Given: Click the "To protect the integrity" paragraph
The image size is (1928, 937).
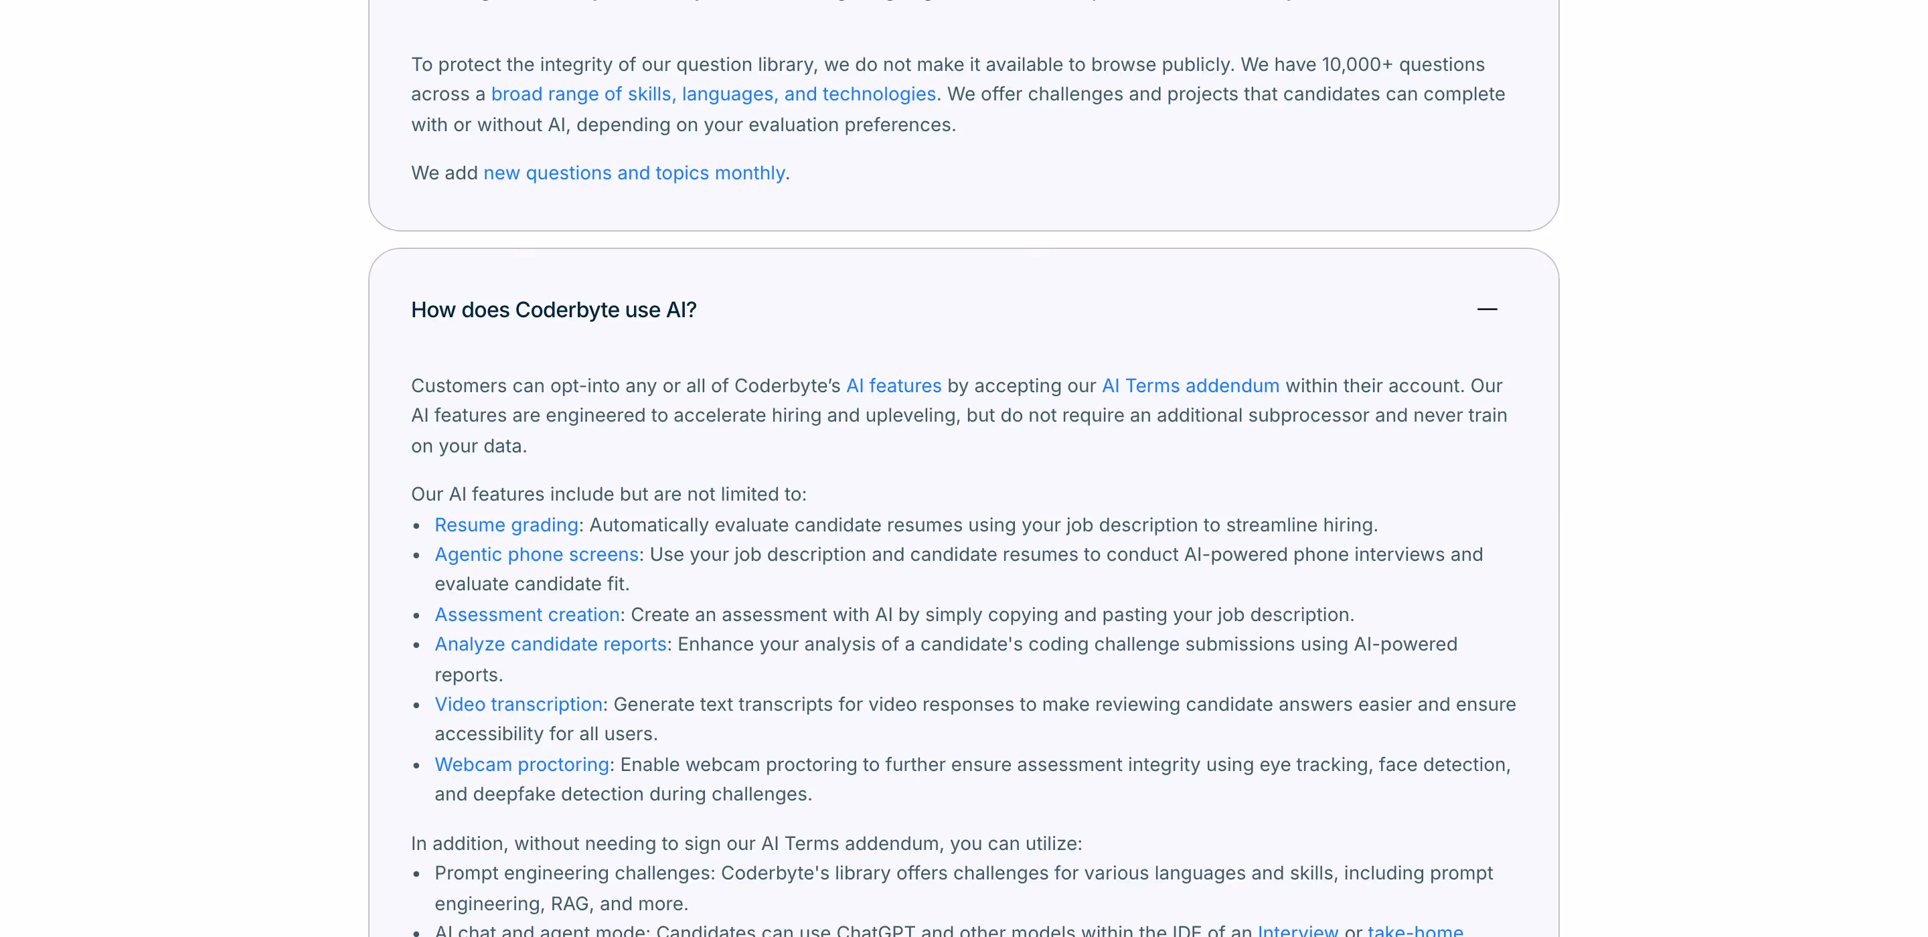Looking at the screenshot, I should click(x=958, y=94).
